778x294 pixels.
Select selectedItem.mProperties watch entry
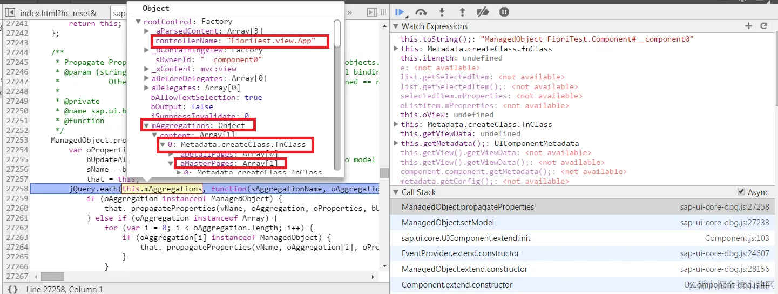click(491, 96)
